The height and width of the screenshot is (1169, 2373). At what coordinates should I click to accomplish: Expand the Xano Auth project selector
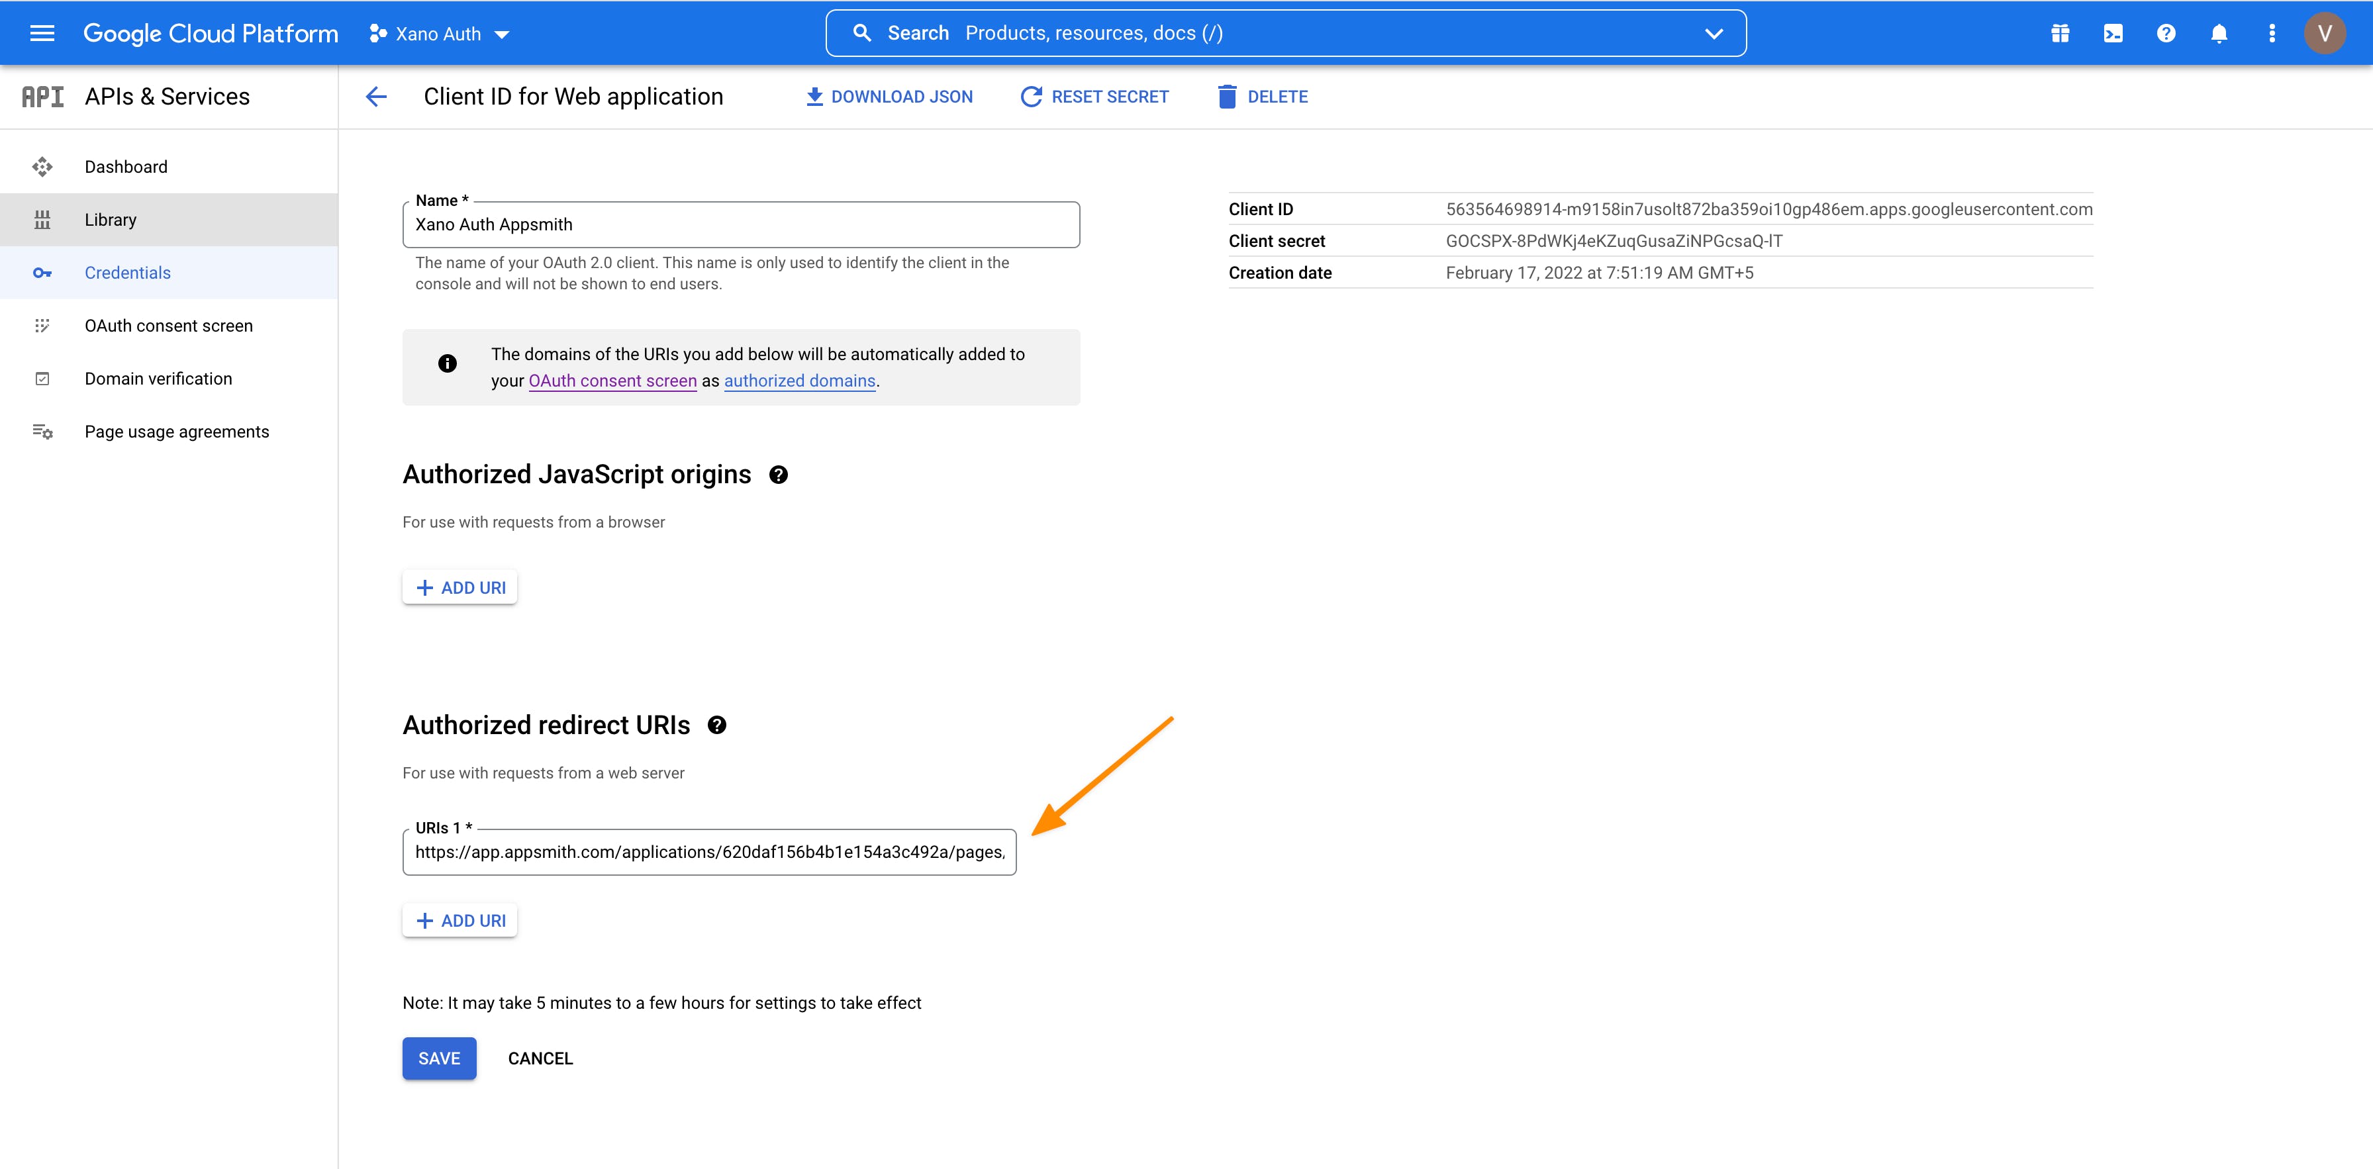440,34
